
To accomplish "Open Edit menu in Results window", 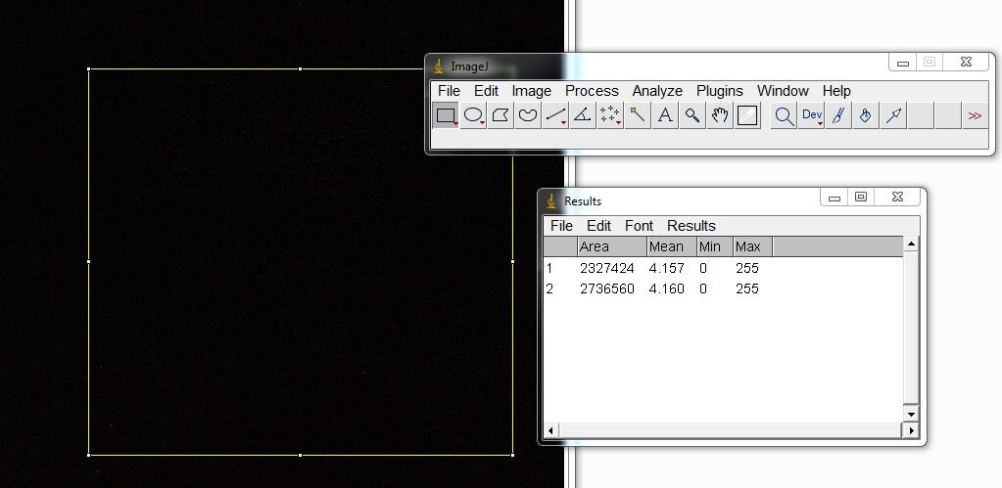I will click(x=598, y=226).
